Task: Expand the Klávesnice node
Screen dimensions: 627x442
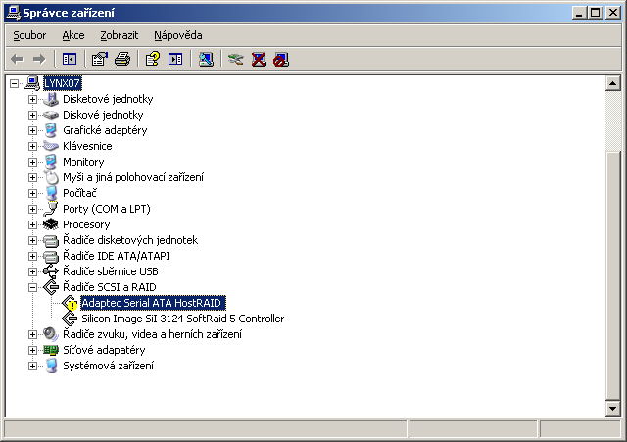Action: [32, 146]
